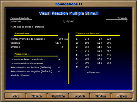Click the Errores count value
This screenshot has height=102, width=137.
coord(62,47)
